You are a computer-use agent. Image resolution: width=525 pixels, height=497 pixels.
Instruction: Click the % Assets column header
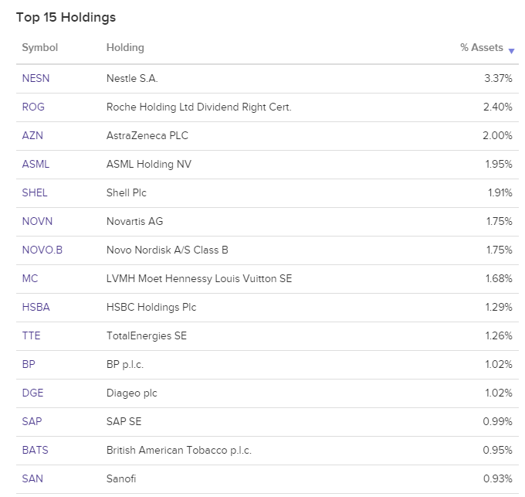coord(482,48)
